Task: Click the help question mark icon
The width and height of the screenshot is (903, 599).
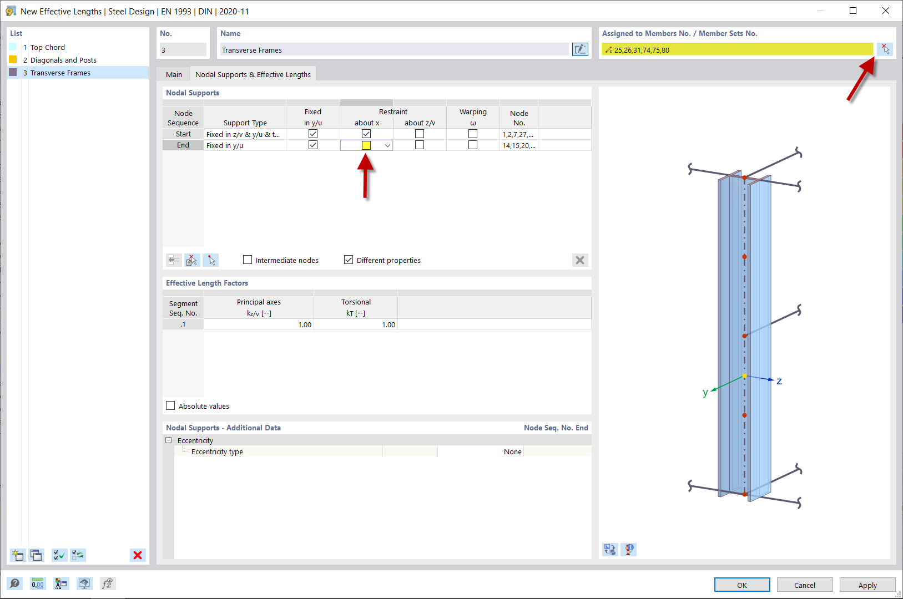Action: [14, 583]
